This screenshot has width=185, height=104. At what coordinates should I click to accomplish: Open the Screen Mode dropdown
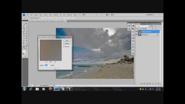[x=113, y=15]
